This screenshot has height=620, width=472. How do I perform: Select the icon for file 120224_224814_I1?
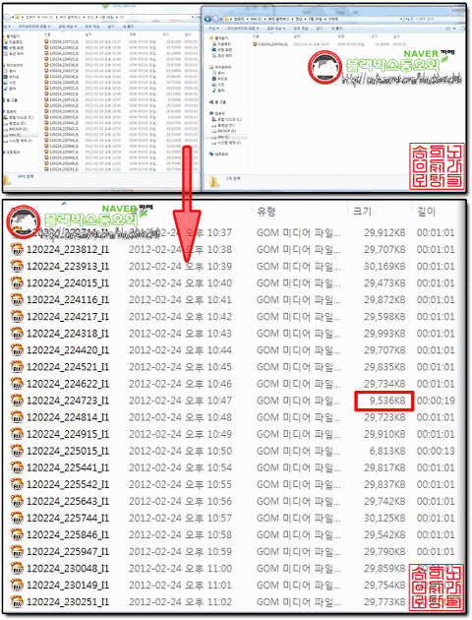(17, 417)
